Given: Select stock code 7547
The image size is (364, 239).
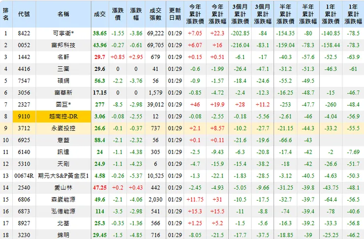Looking at the screenshot, I should [24, 81].
